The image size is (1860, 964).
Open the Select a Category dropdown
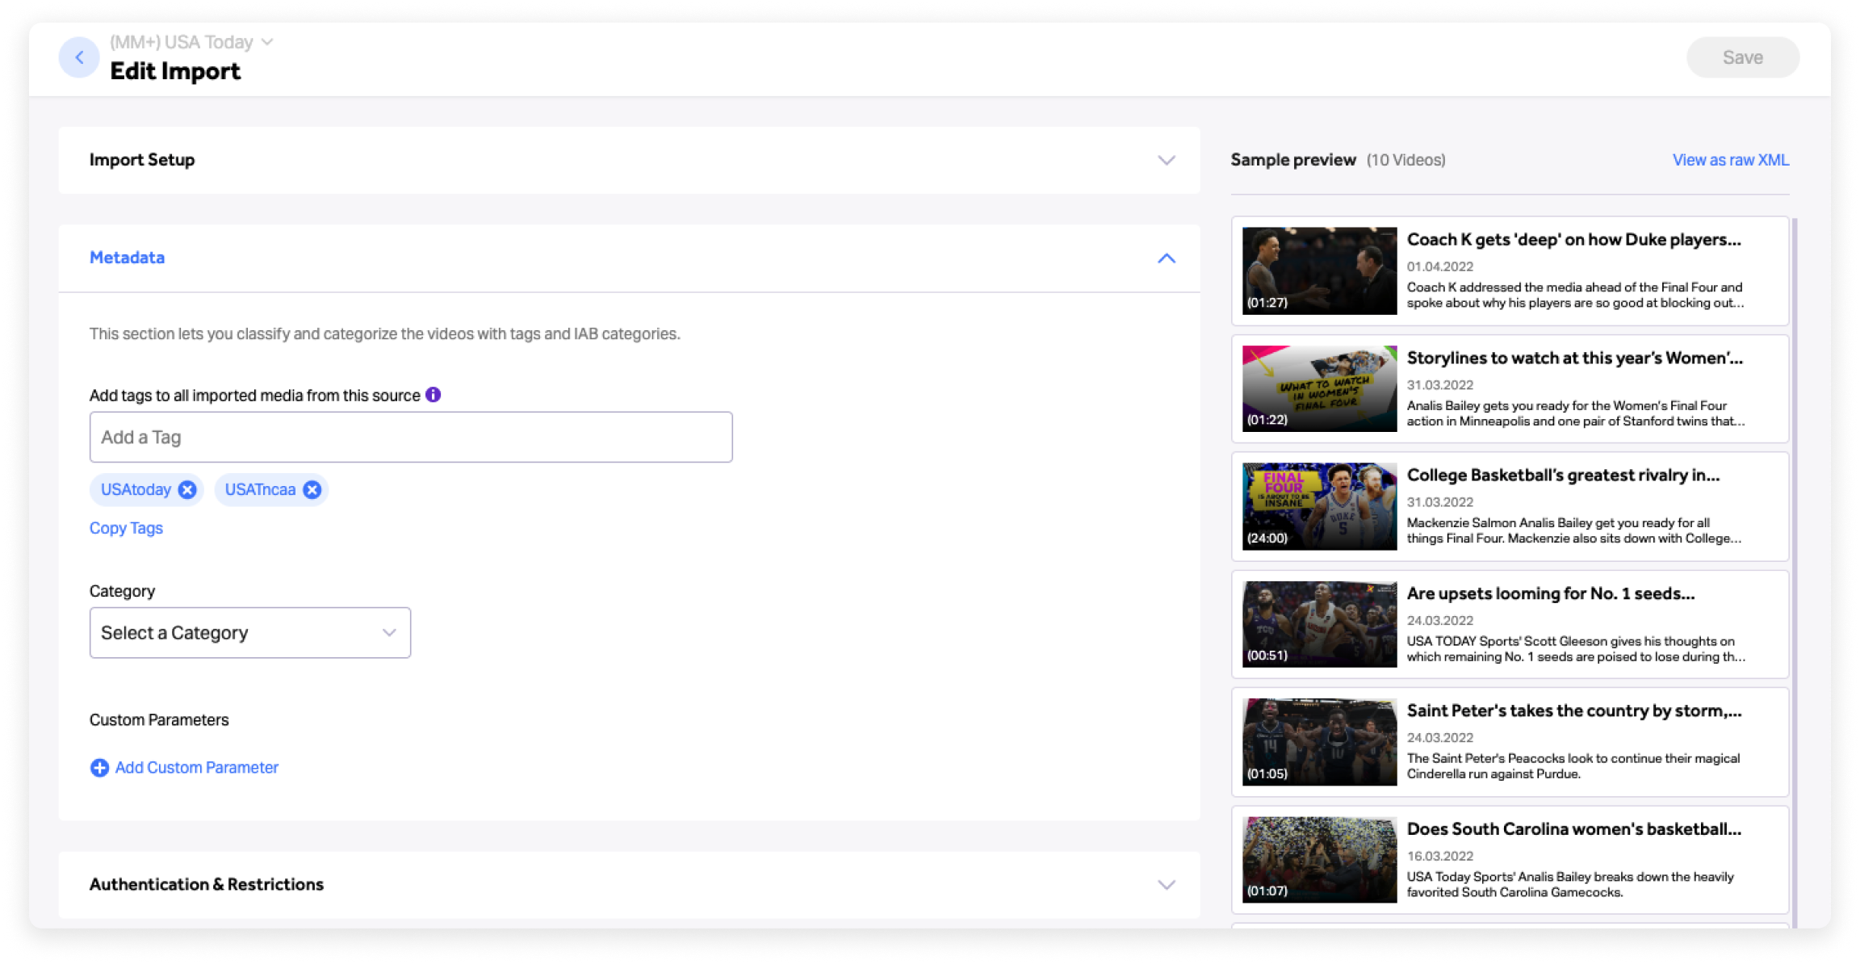249,633
